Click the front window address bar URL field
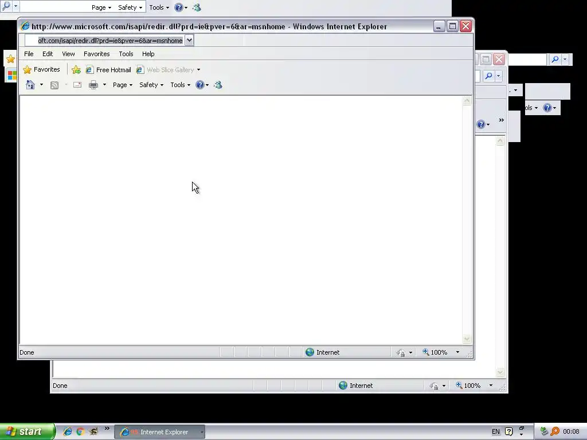Viewport: 587px width, 440px height. 104,41
